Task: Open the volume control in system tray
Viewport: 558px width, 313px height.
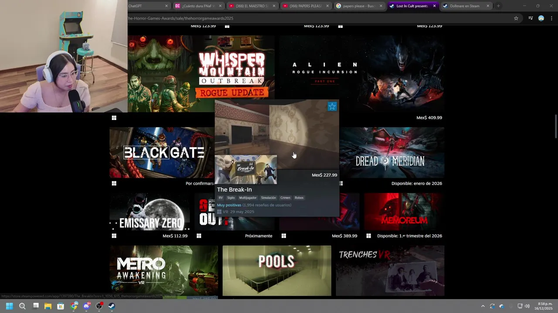Action: point(527,306)
